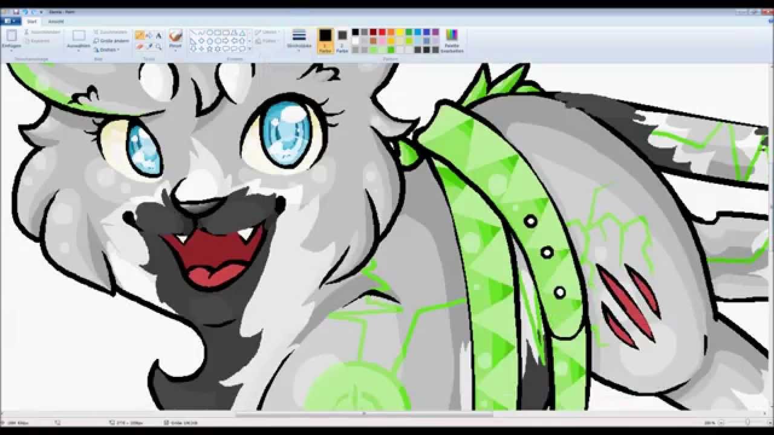Select the Text tool (A icon)
This screenshot has height=435, width=774.
click(158, 35)
